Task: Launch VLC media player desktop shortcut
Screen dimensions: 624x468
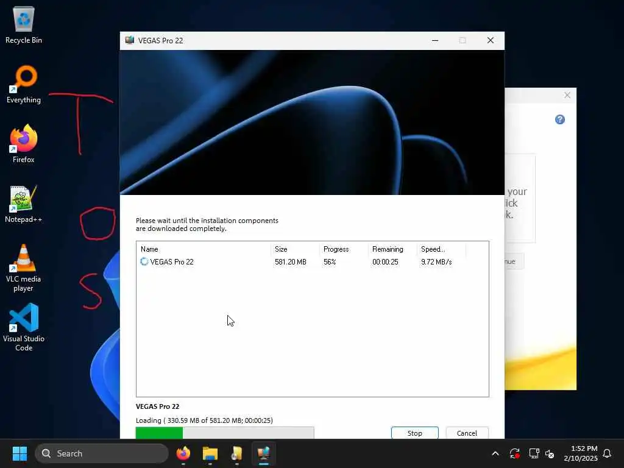Action: pyautogui.click(x=24, y=268)
